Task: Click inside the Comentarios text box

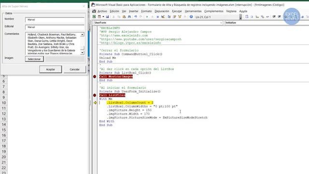Action: pyautogui.click(x=53, y=43)
